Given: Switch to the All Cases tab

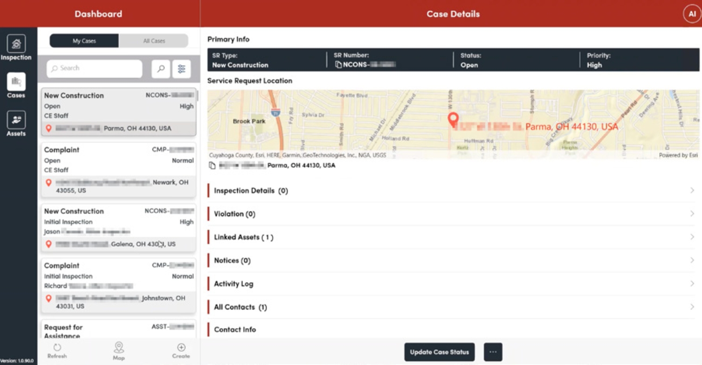Looking at the screenshot, I should click(x=154, y=41).
